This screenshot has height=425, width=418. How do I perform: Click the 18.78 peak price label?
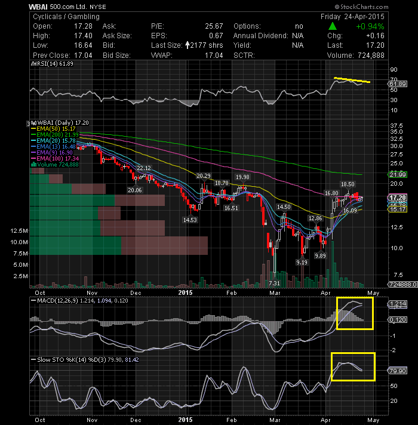click(x=222, y=183)
